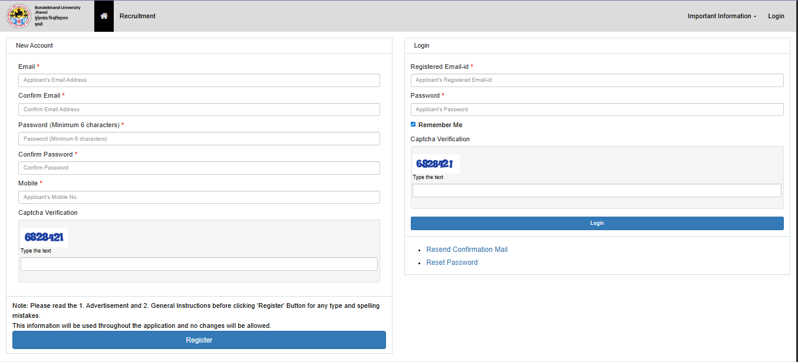Click the Registered Email-id input field

point(596,80)
